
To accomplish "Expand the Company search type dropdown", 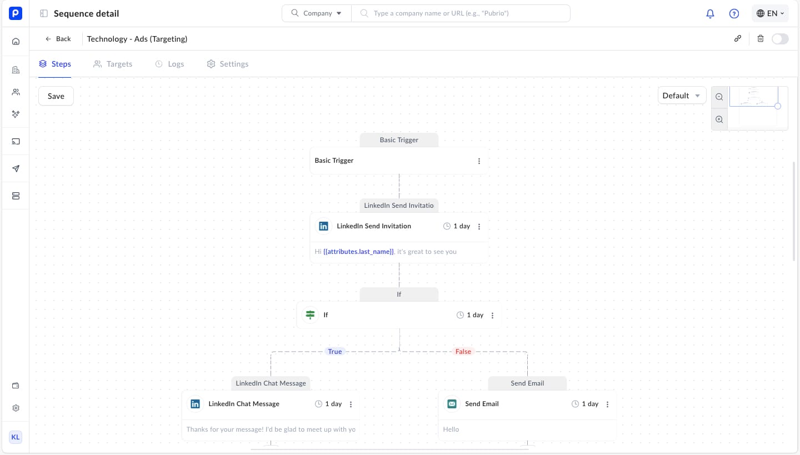I will coord(317,13).
